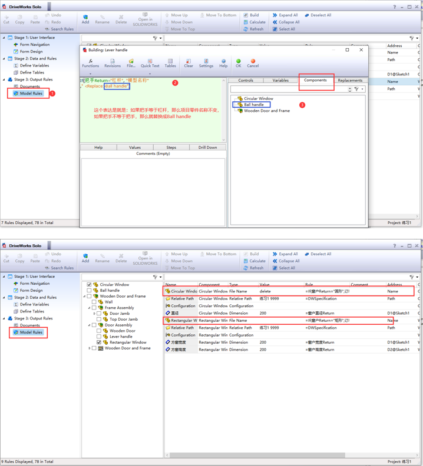Select Ball handle in the Components list
Image resolution: width=423 pixels, height=466 pixels.
[x=253, y=105]
